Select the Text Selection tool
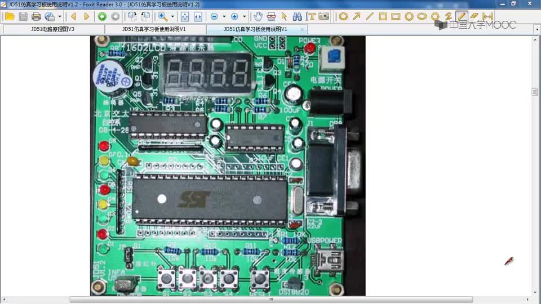The height and width of the screenshot is (304, 541). pos(311,16)
